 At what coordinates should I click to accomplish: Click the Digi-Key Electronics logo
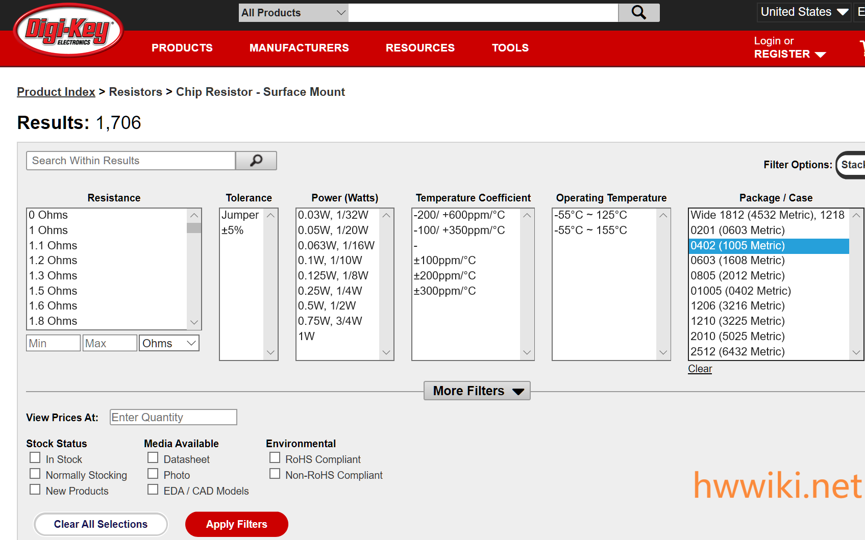pyautogui.click(x=68, y=31)
